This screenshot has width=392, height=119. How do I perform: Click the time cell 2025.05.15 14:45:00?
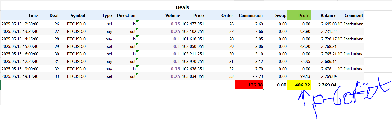pos(20,39)
